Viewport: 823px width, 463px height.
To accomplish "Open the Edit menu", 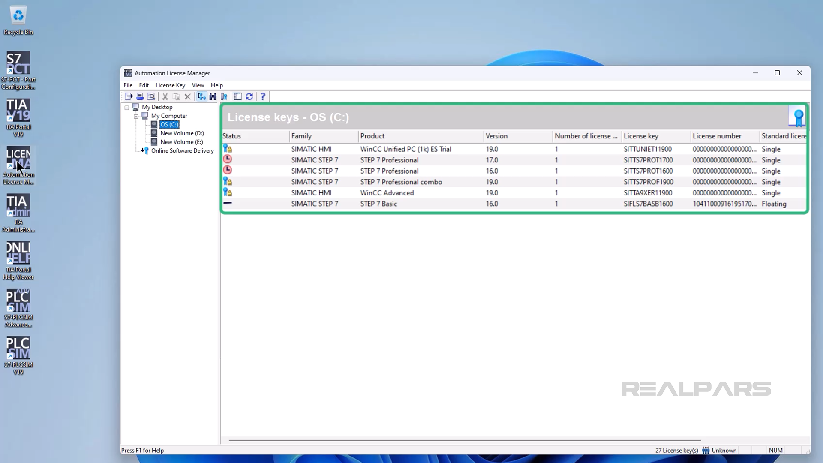I will (144, 85).
